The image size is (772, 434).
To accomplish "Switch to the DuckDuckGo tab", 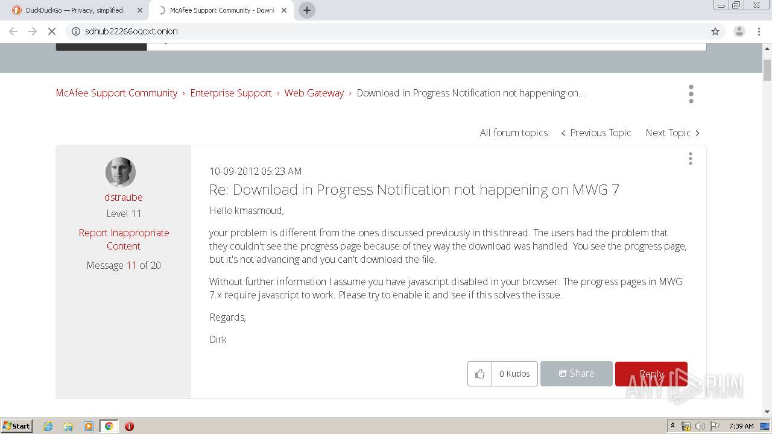I will click(x=75, y=10).
